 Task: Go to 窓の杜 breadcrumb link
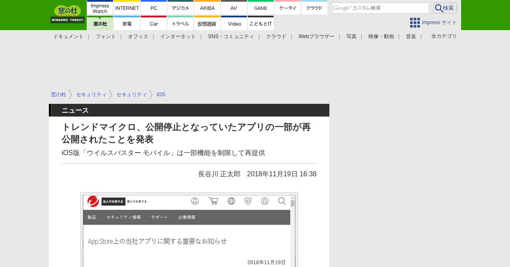pos(59,95)
